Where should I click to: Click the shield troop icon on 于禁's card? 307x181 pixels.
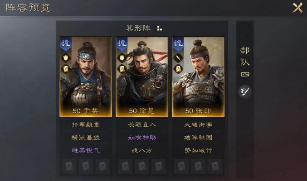click(66, 57)
